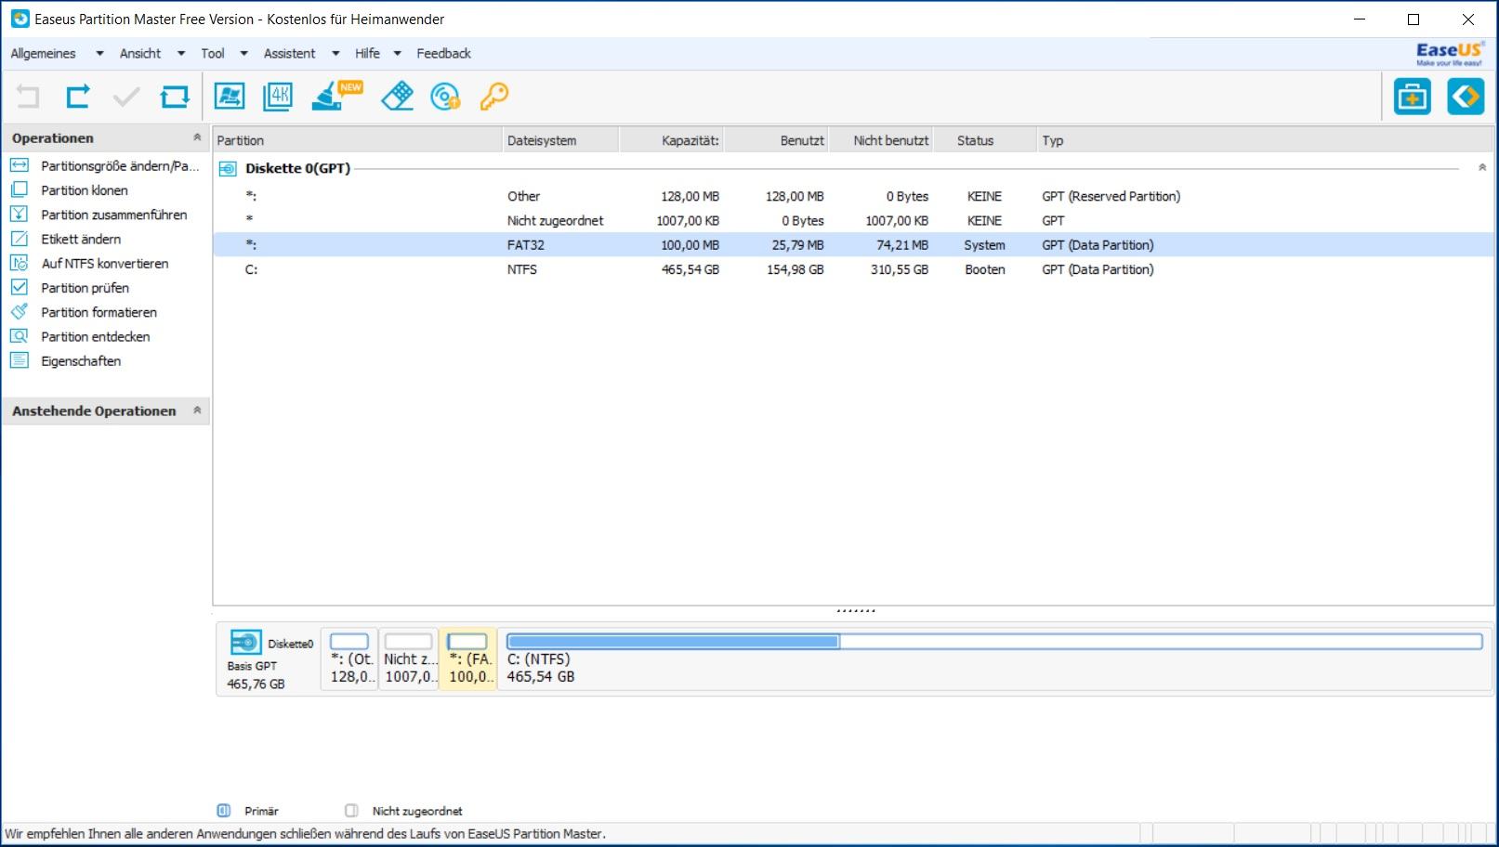Click the '25,79 MB' used value
Image resolution: width=1499 pixels, height=847 pixels.
(x=797, y=245)
